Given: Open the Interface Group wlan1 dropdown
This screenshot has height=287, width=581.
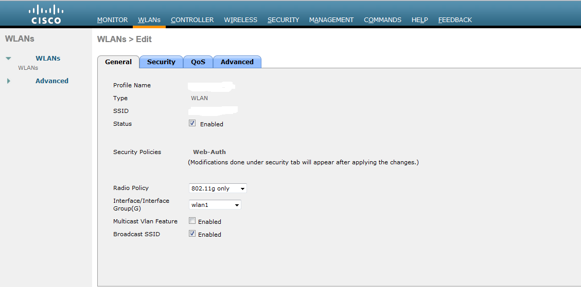Looking at the screenshot, I should [215, 204].
